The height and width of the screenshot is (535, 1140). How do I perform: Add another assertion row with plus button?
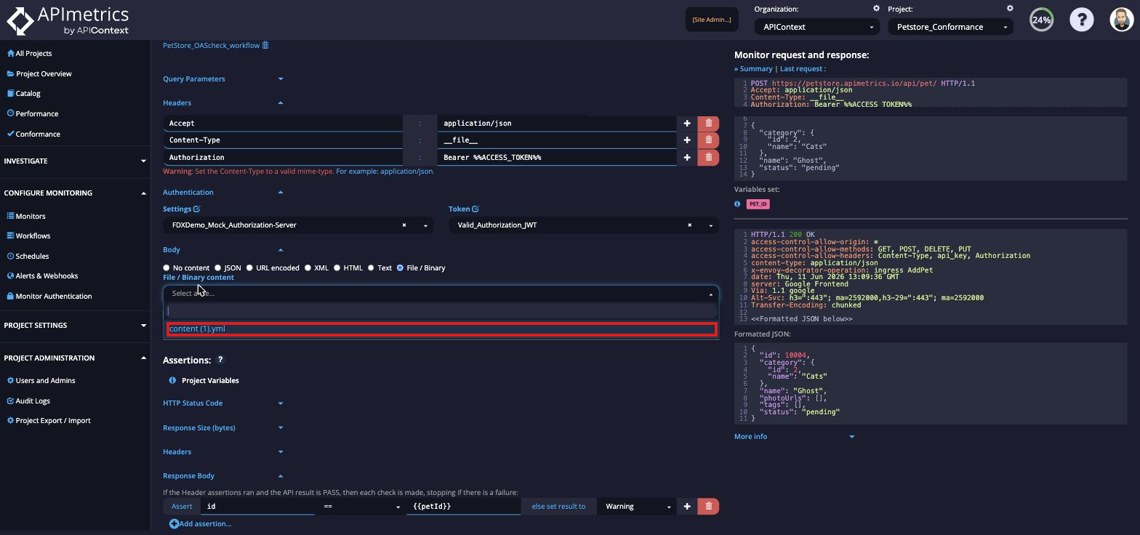[687, 507]
